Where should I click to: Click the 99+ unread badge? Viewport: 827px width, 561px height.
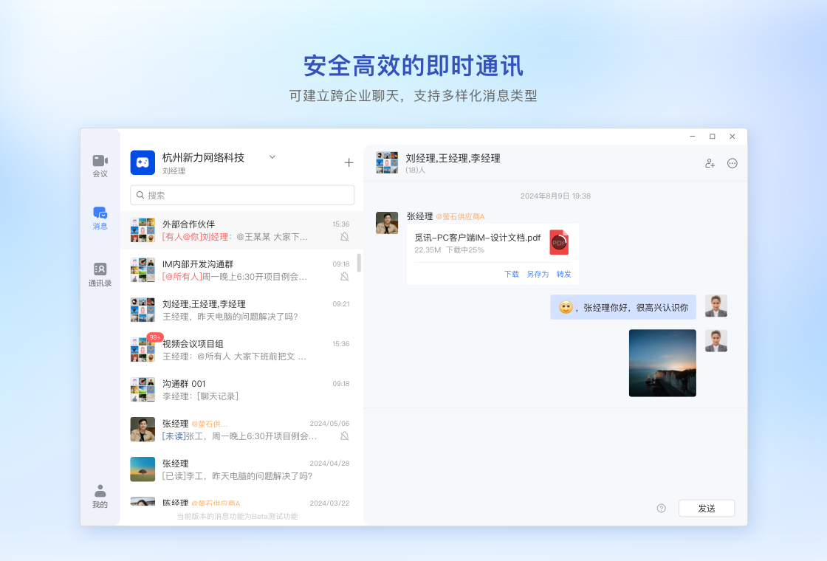coord(155,337)
